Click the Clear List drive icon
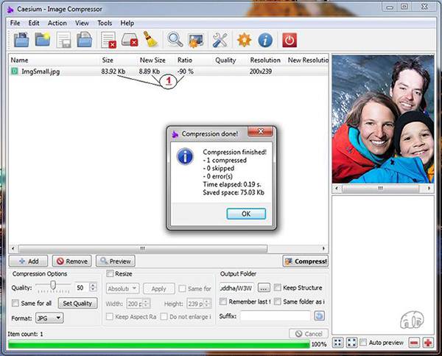Image resolution: width=442 pixels, height=356 pixels. [x=130, y=40]
